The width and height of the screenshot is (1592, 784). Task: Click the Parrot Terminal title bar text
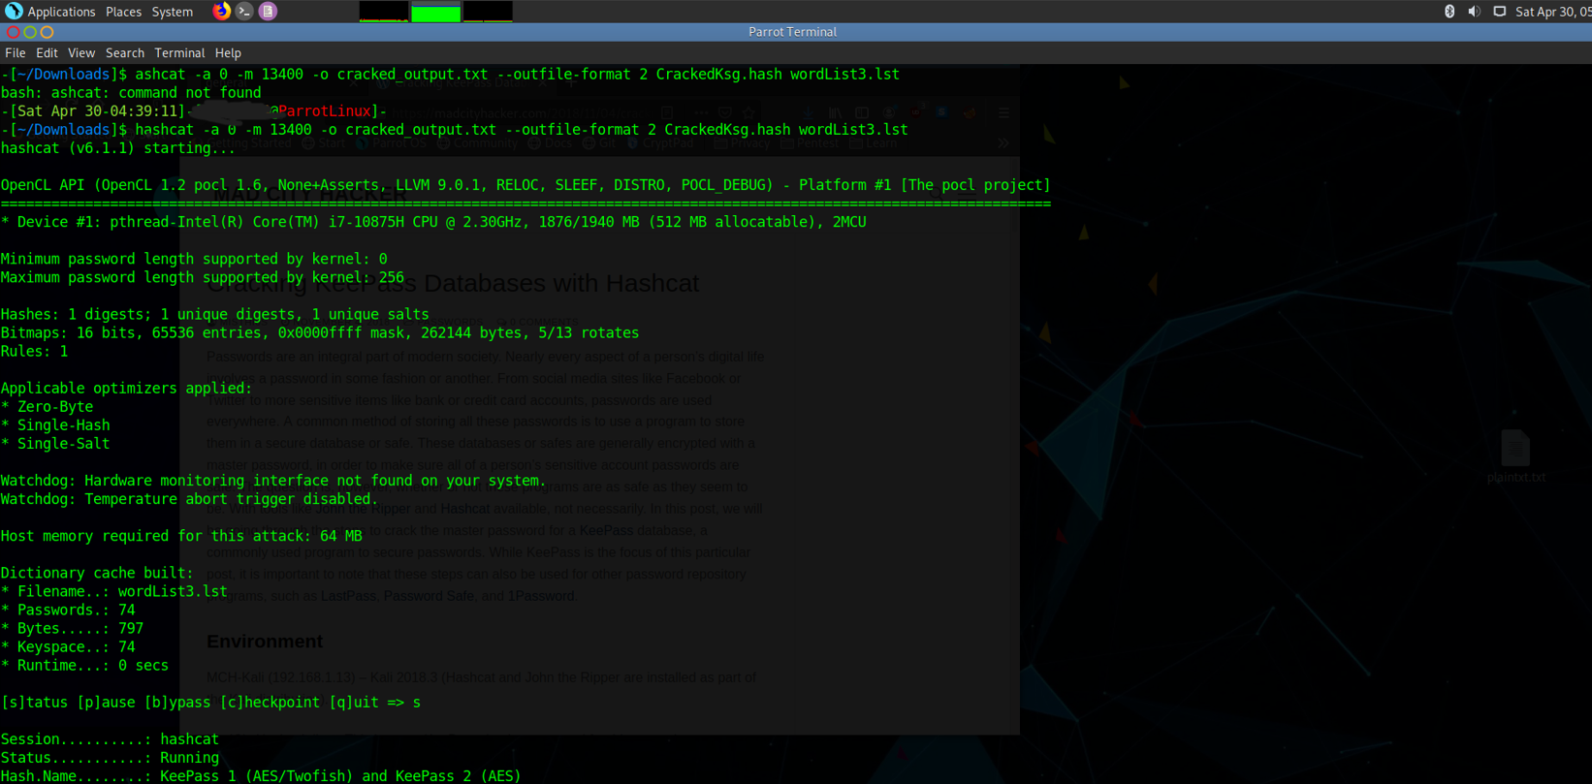click(792, 32)
